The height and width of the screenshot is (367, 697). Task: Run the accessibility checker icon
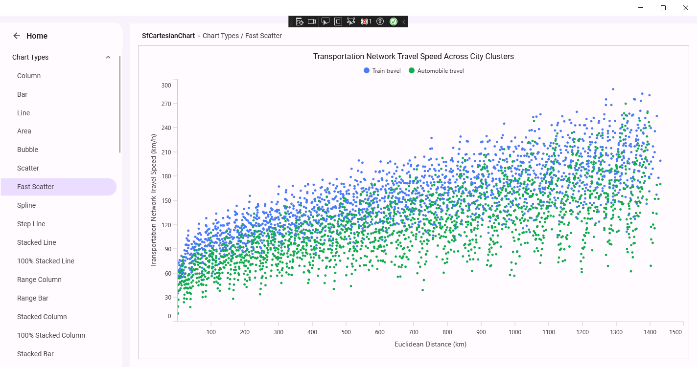point(380,22)
